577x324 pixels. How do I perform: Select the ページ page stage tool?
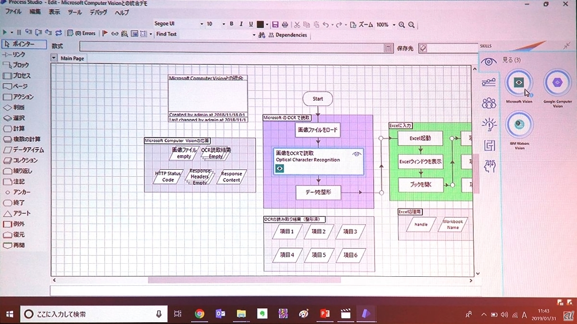tap(16, 86)
